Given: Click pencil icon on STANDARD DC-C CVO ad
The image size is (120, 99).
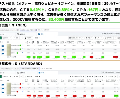Looking at the screenshot, I should pos(23,91).
